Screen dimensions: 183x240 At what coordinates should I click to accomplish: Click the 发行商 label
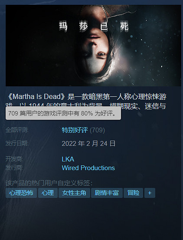point(14,168)
